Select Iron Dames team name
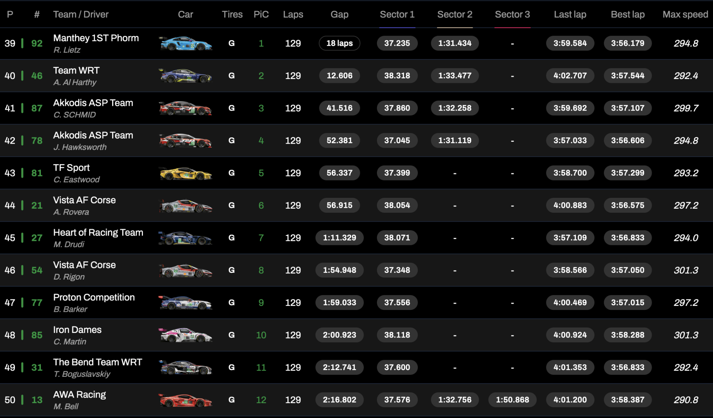713x418 pixels. [x=77, y=330]
